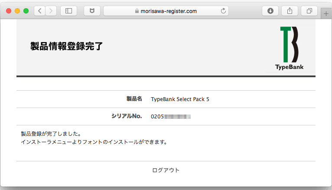Viewport: 332px width, 190px height.
Task: Show the Safari sidebar
Action: pyautogui.click(x=68, y=11)
